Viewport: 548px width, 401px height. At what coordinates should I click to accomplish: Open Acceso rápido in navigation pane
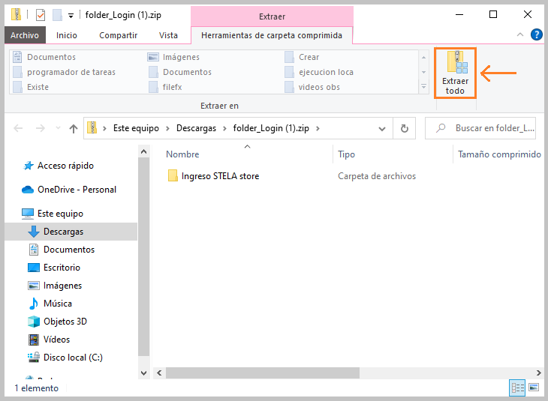(x=59, y=166)
